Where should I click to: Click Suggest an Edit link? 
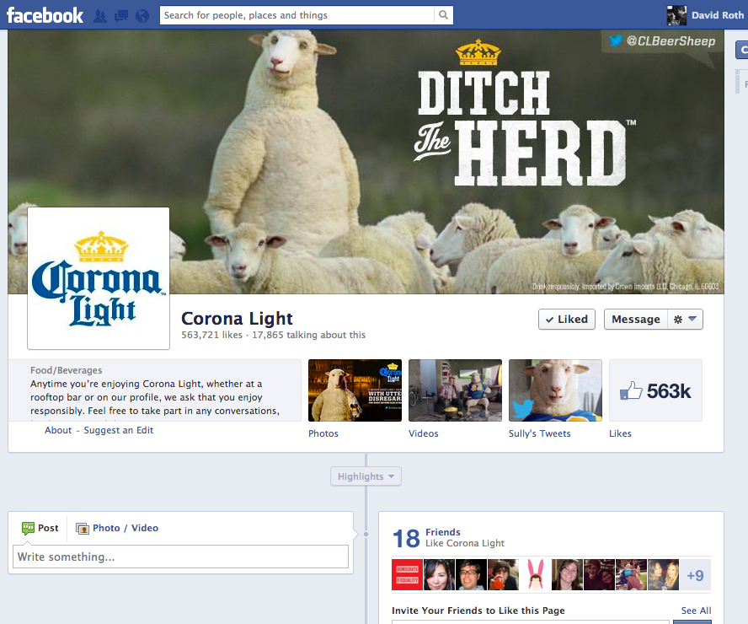click(118, 430)
